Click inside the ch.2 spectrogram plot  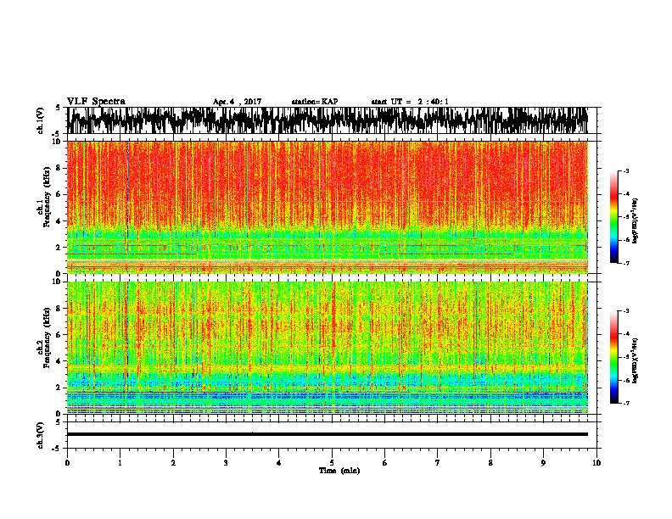pos(328,348)
